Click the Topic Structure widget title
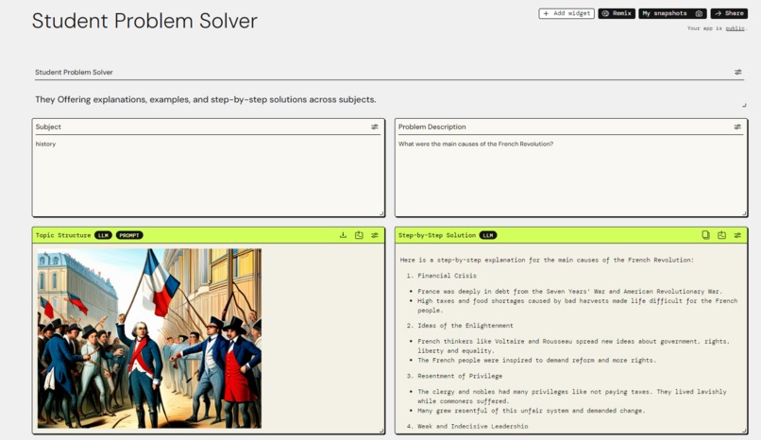The image size is (761, 440). pyautogui.click(x=63, y=235)
